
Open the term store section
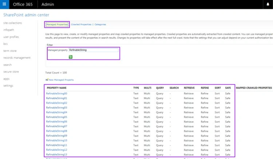tap(10, 51)
